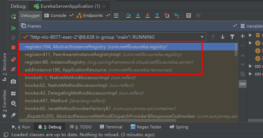Restore layout icon in debug sidebar
The image size is (263, 138).
pos(13,93)
